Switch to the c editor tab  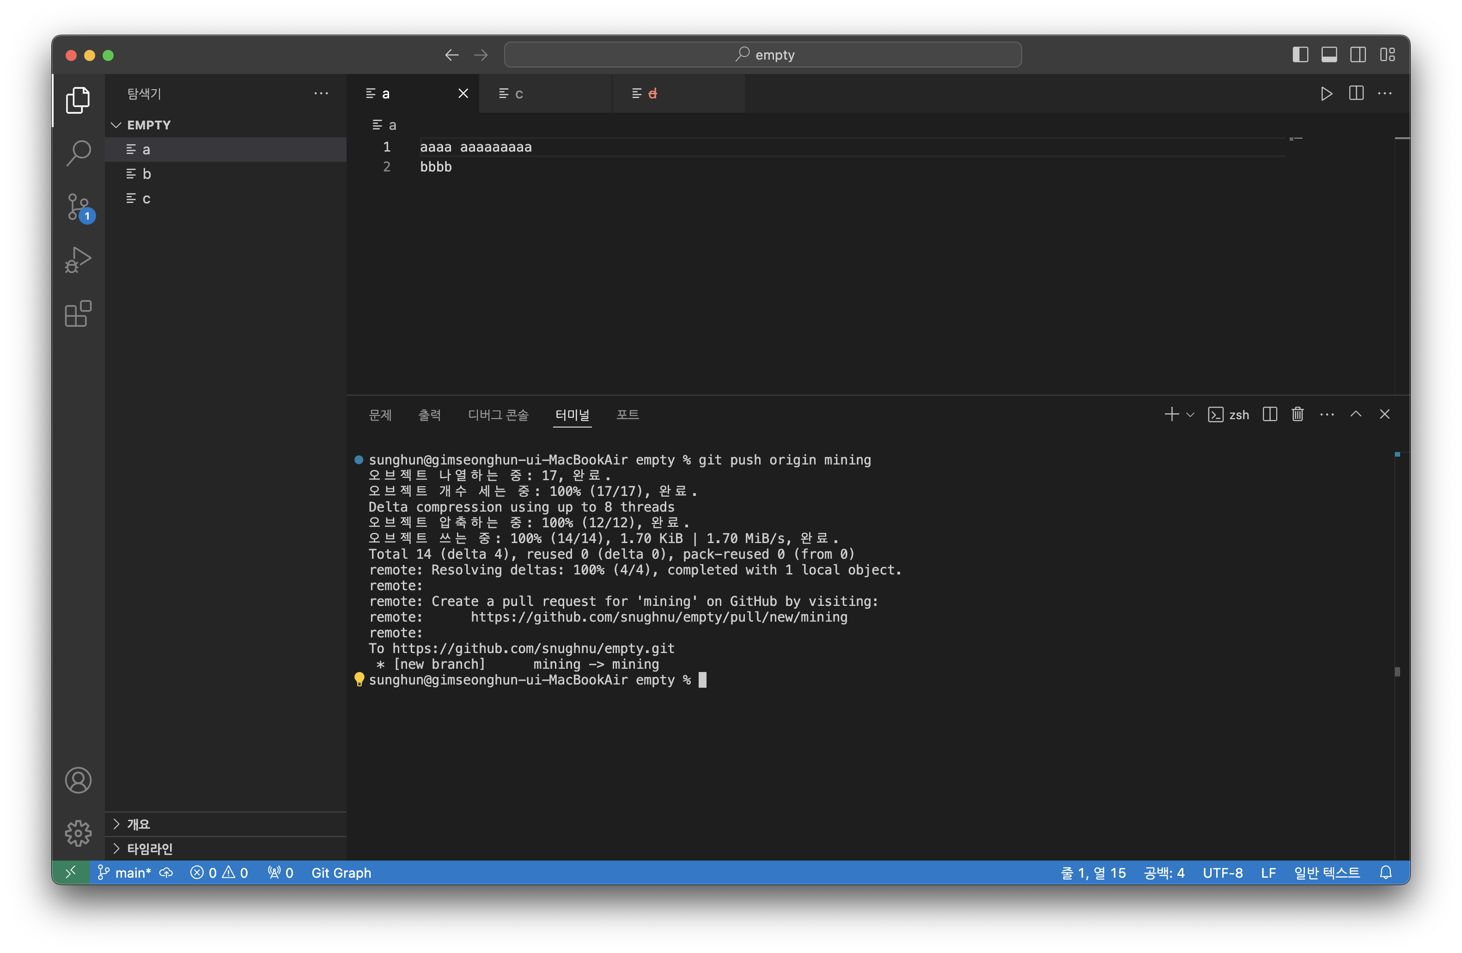(518, 93)
